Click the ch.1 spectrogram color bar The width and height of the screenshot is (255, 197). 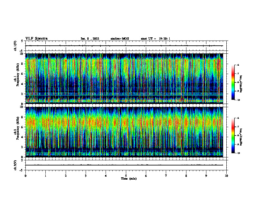pyautogui.click(x=233, y=82)
